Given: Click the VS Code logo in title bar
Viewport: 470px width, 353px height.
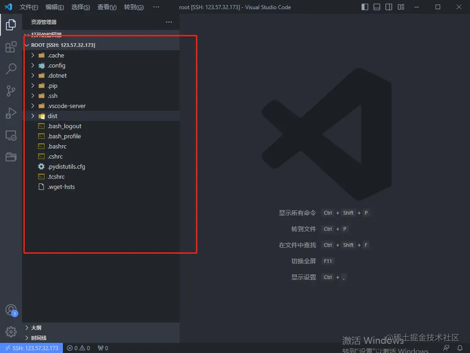Looking at the screenshot, I should [8, 7].
